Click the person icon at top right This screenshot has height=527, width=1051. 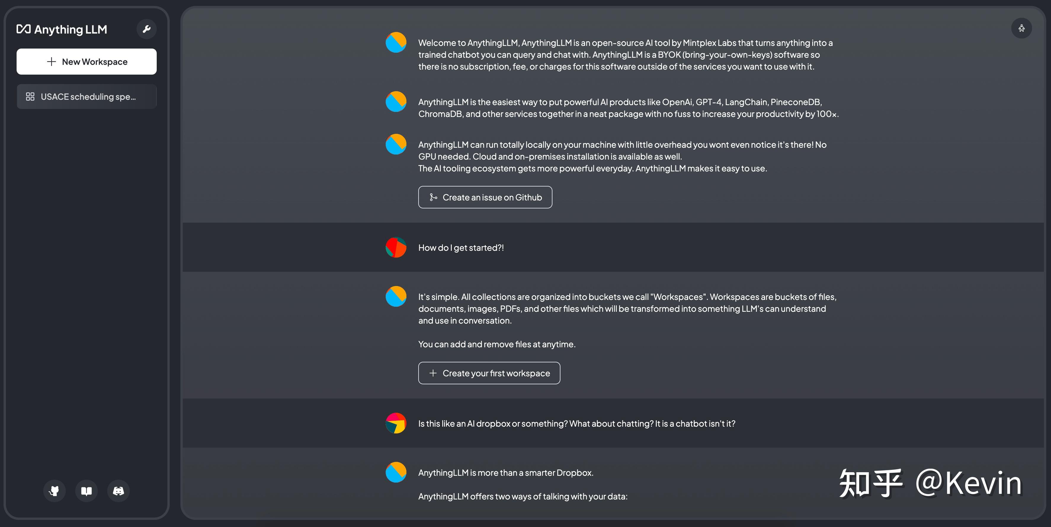1021,28
